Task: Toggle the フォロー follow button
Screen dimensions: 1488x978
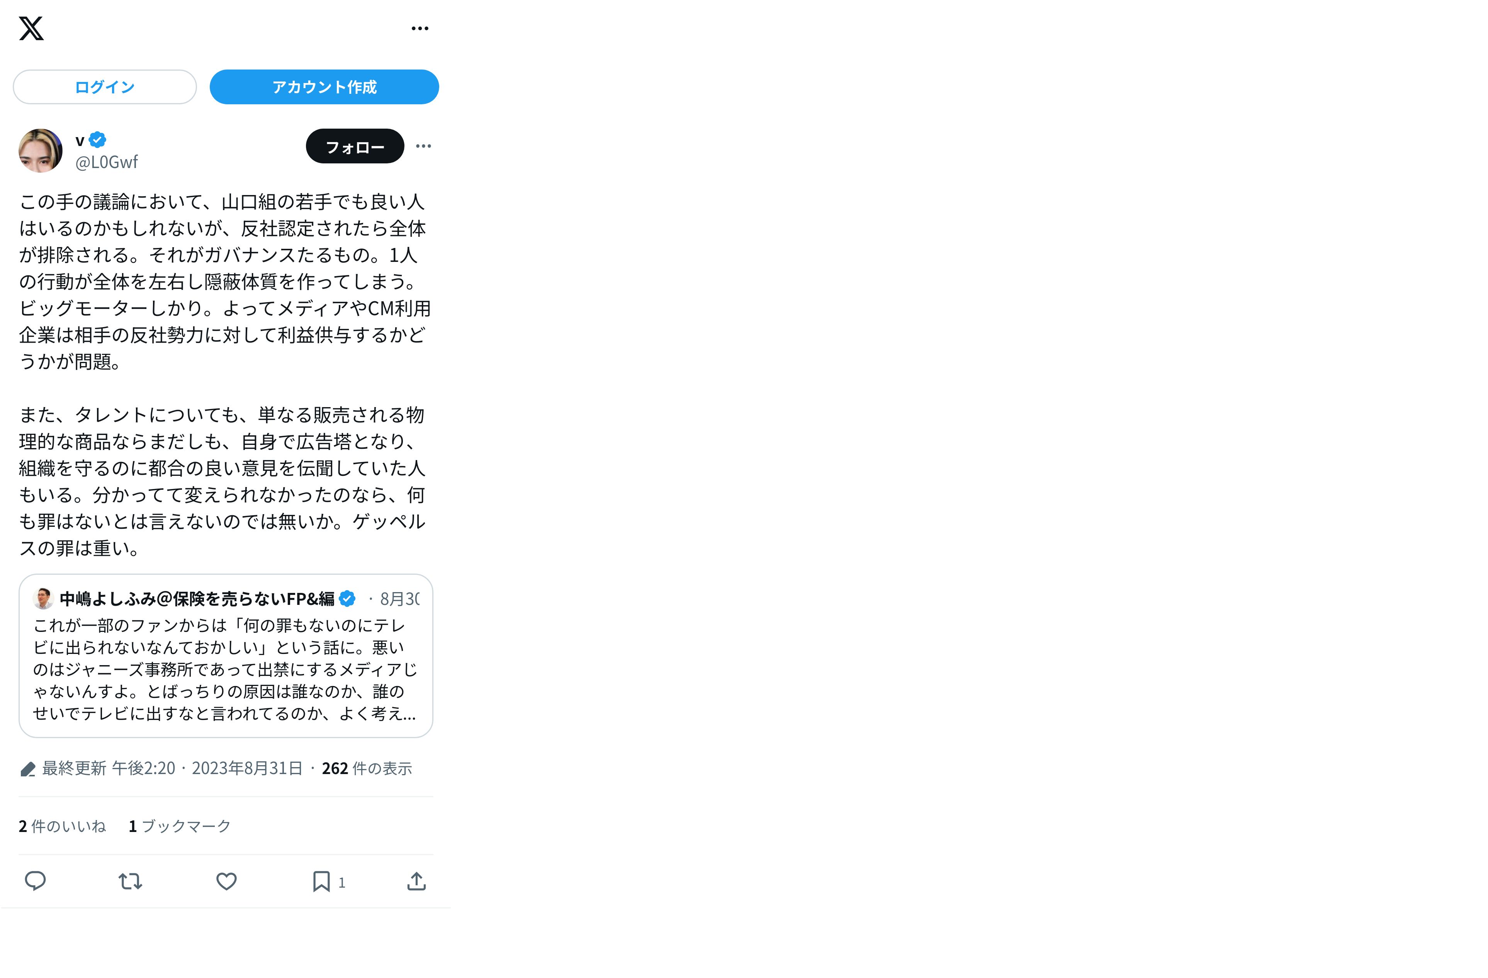Action: coord(355,146)
